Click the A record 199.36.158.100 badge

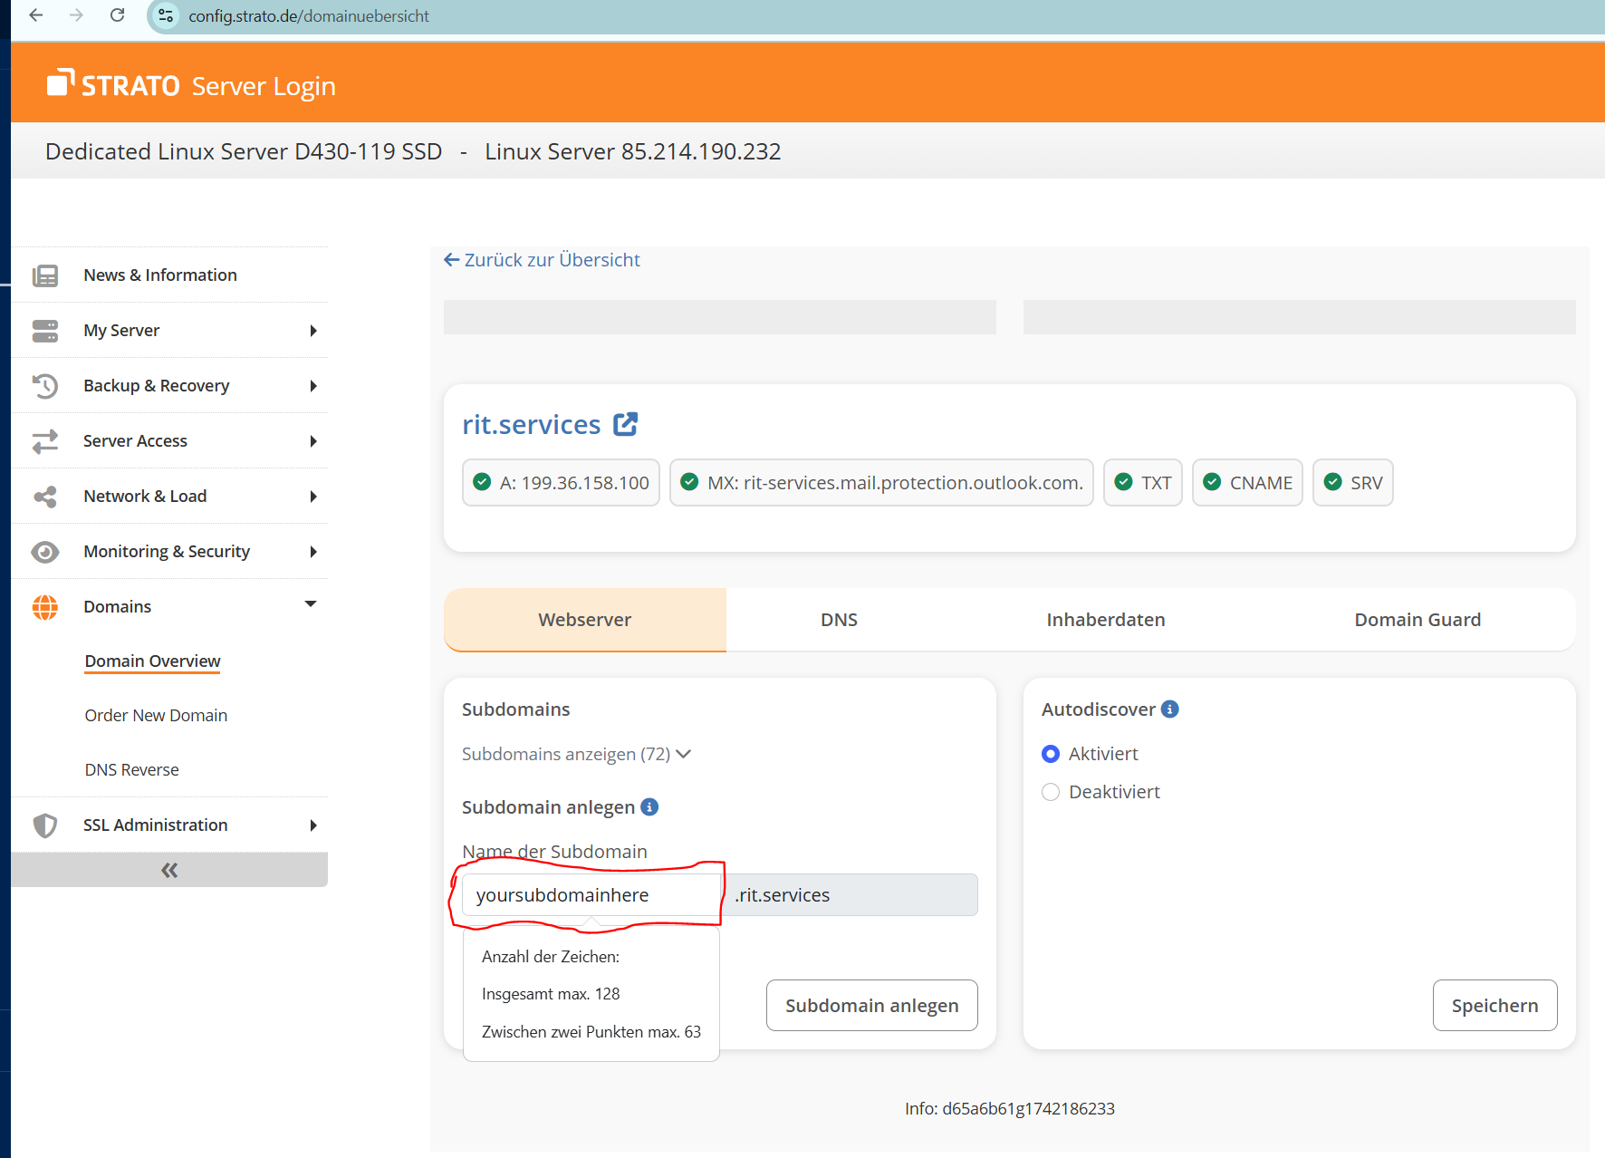562,483
